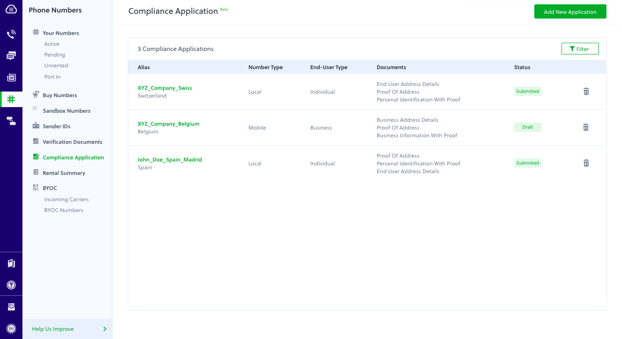
Task: Open the John_Doe_Spain_Madrid application link
Action: pyautogui.click(x=170, y=159)
